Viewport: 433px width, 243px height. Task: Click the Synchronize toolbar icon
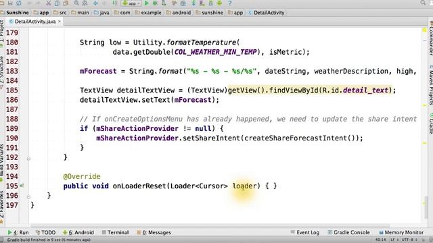click(19, 3)
